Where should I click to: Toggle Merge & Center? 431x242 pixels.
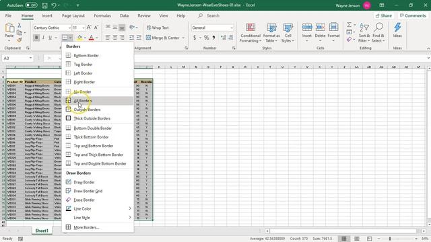coord(163,38)
